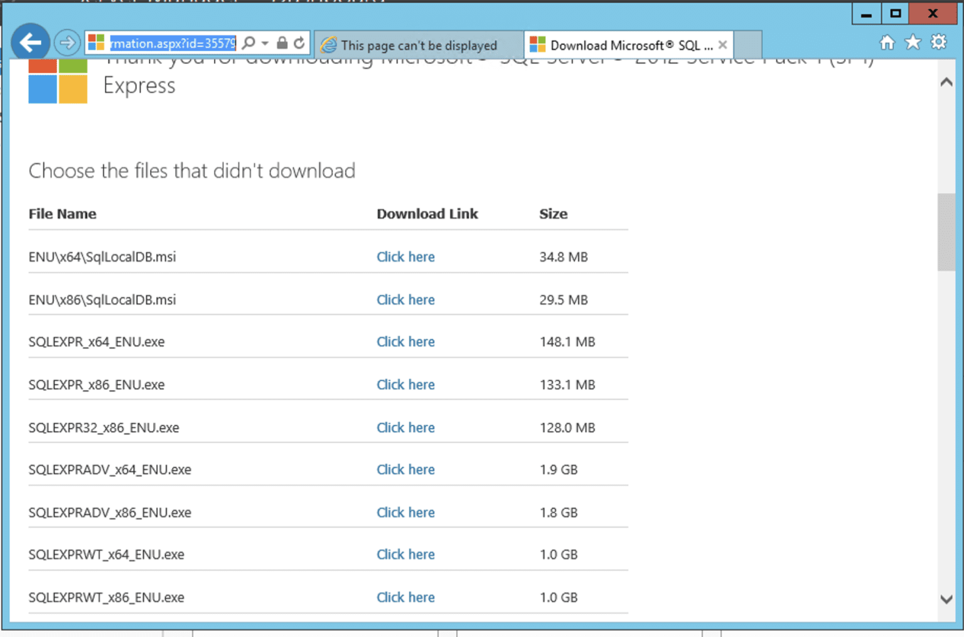
Task: Close the 'Download Microsoft SQL' tab
Action: click(722, 45)
